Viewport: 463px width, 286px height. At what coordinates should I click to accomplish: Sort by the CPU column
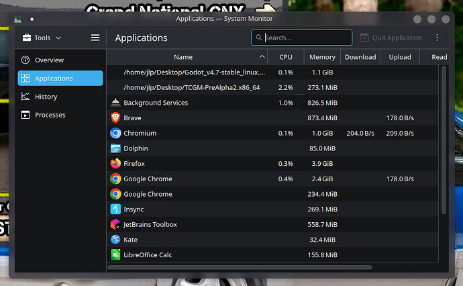pyautogui.click(x=286, y=57)
